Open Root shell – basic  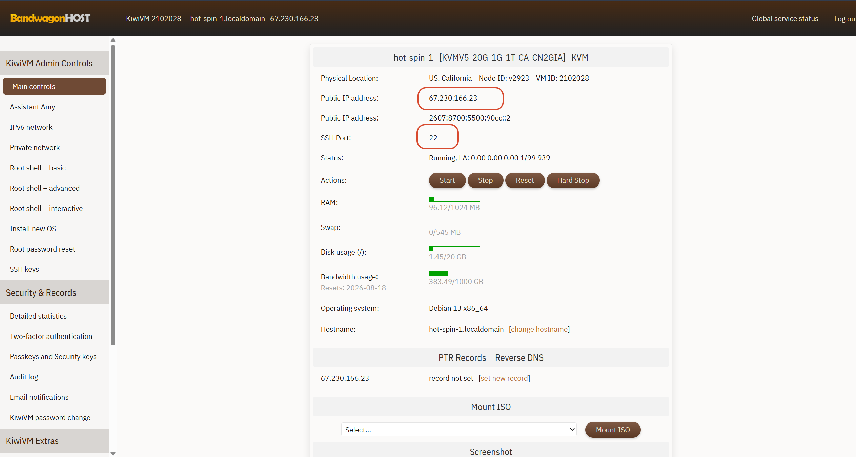(38, 168)
